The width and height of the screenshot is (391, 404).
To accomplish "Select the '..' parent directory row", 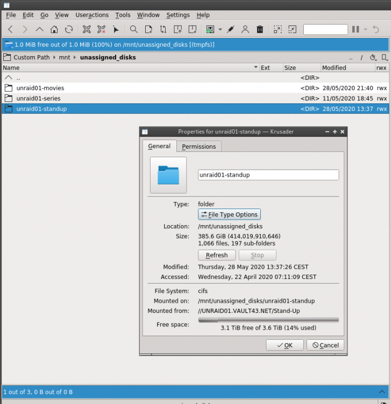I will coord(196,78).
